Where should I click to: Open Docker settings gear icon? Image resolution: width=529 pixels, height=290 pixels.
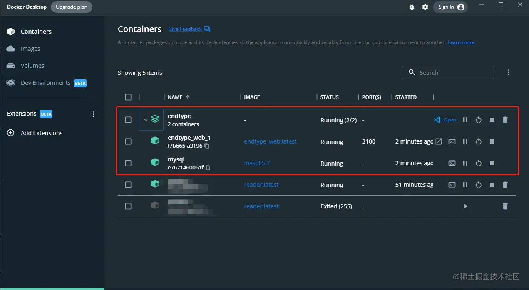pyautogui.click(x=425, y=7)
